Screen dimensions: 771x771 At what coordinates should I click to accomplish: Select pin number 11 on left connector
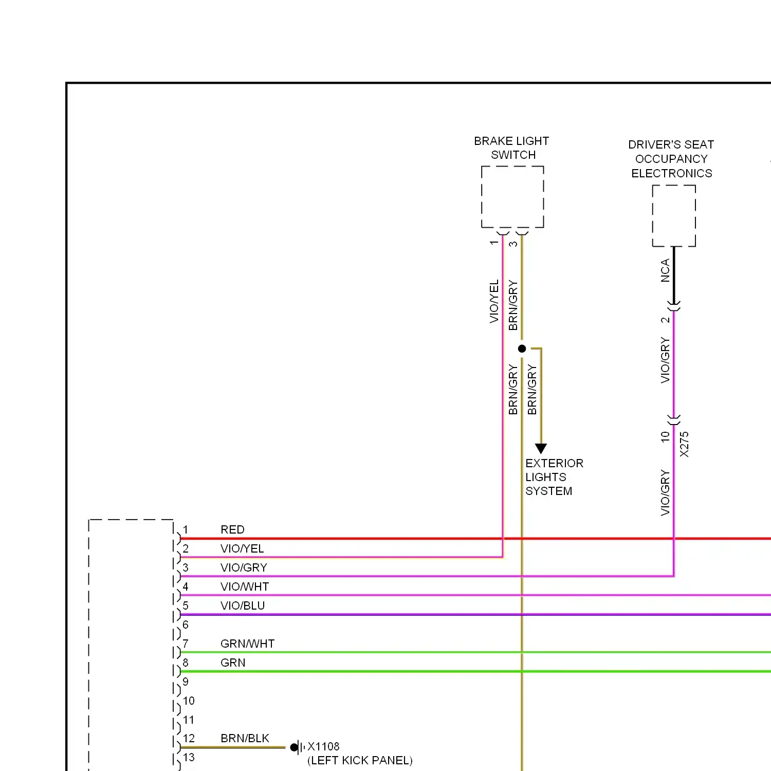pos(189,720)
